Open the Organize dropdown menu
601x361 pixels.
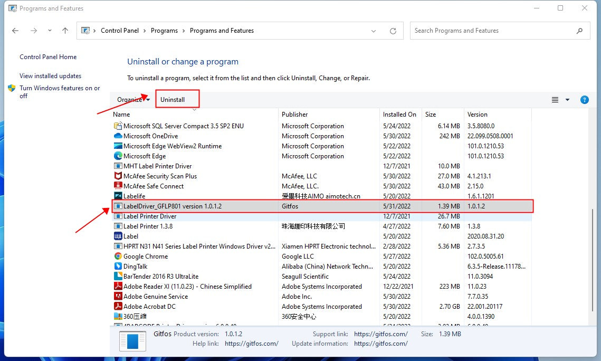[130, 99]
